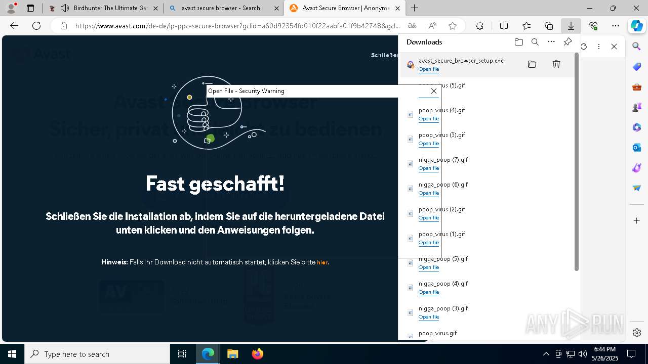Open Settings and more ellipsis menu
The width and height of the screenshot is (648, 364).
point(616,26)
